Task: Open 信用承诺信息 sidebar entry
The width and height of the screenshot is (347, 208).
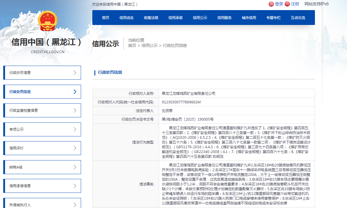Action: click(42, 186)
